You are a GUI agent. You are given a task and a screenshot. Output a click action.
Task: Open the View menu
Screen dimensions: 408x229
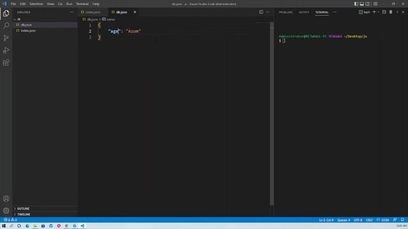pos(50,4)
